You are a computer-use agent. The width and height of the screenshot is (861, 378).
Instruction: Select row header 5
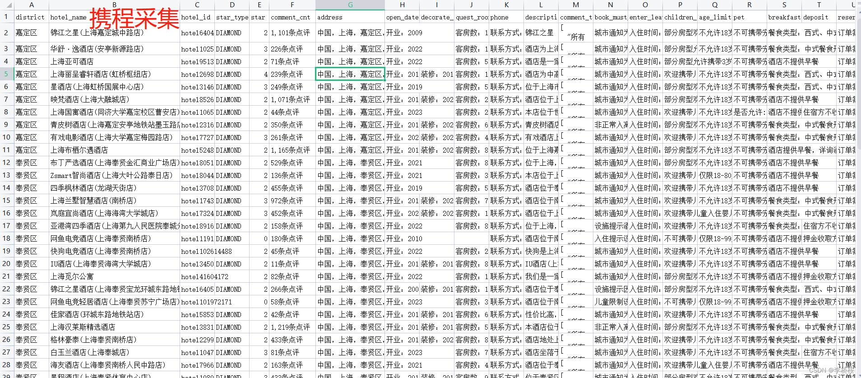point(7,74)
